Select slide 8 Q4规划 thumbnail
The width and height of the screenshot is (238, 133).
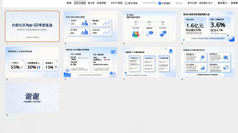tap(208, 62)
